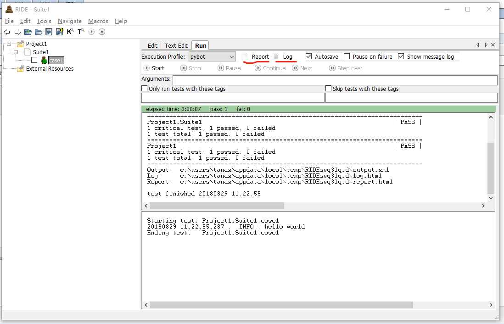Open test search (T icon)
This screenshot has height=324, width=504.
pyautogui.click(x=81, y=31)
